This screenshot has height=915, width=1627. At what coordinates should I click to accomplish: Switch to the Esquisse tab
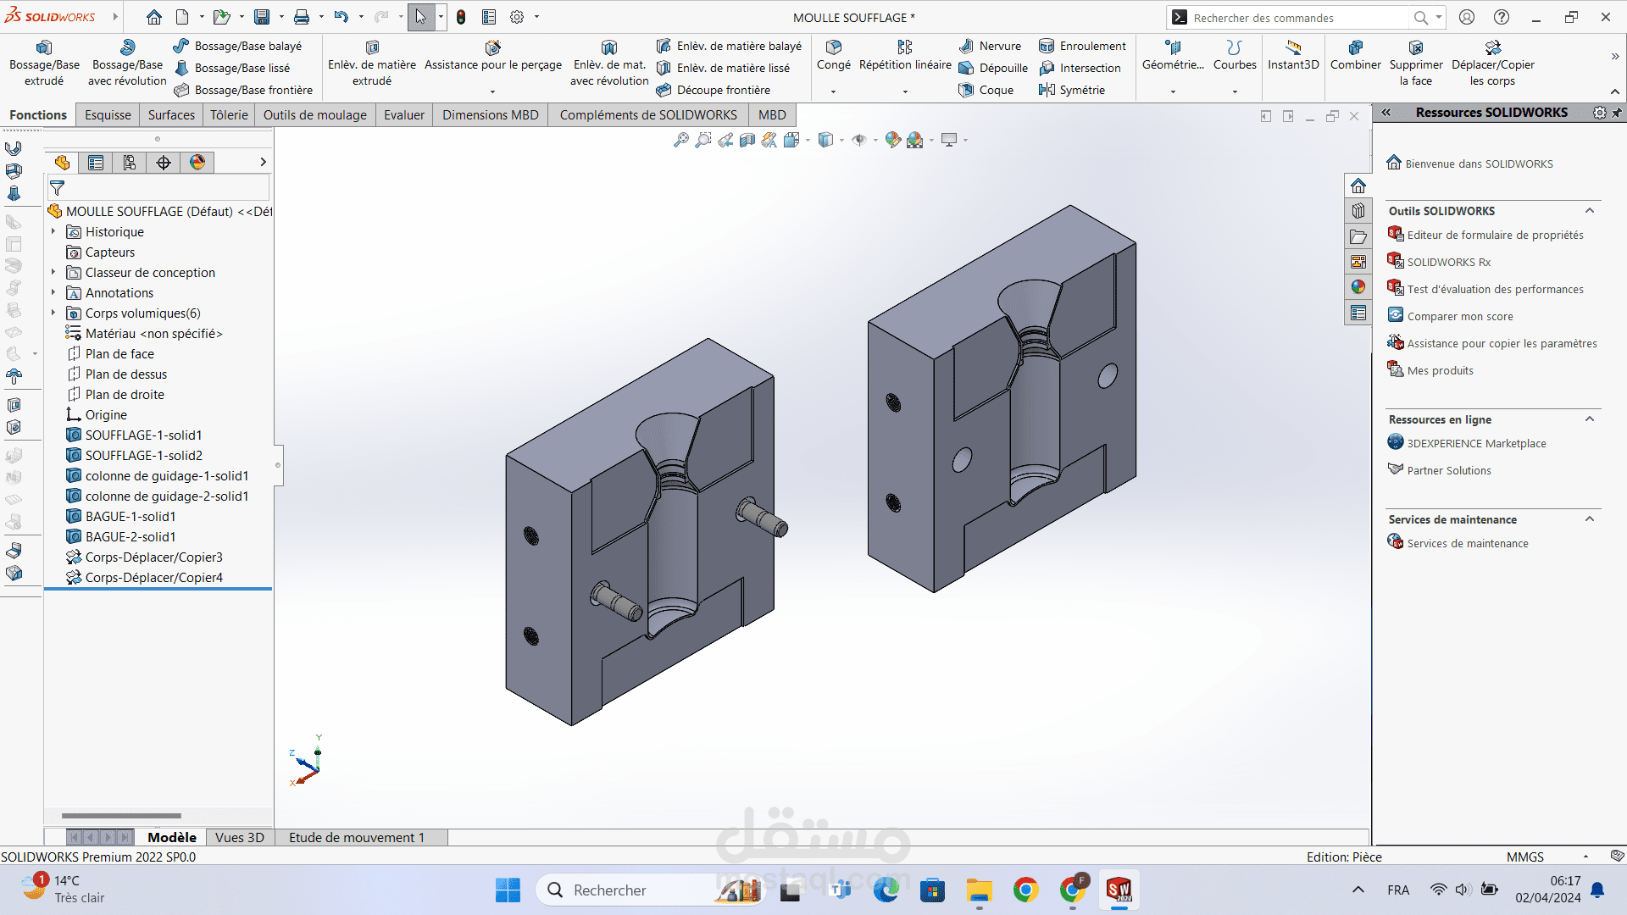click(108, 114)
